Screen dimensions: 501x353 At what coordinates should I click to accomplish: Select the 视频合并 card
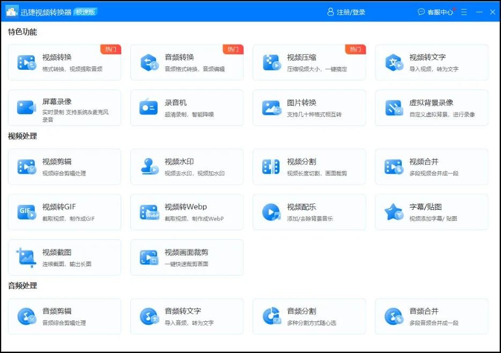pyautogui.click(x=431, y=167)
